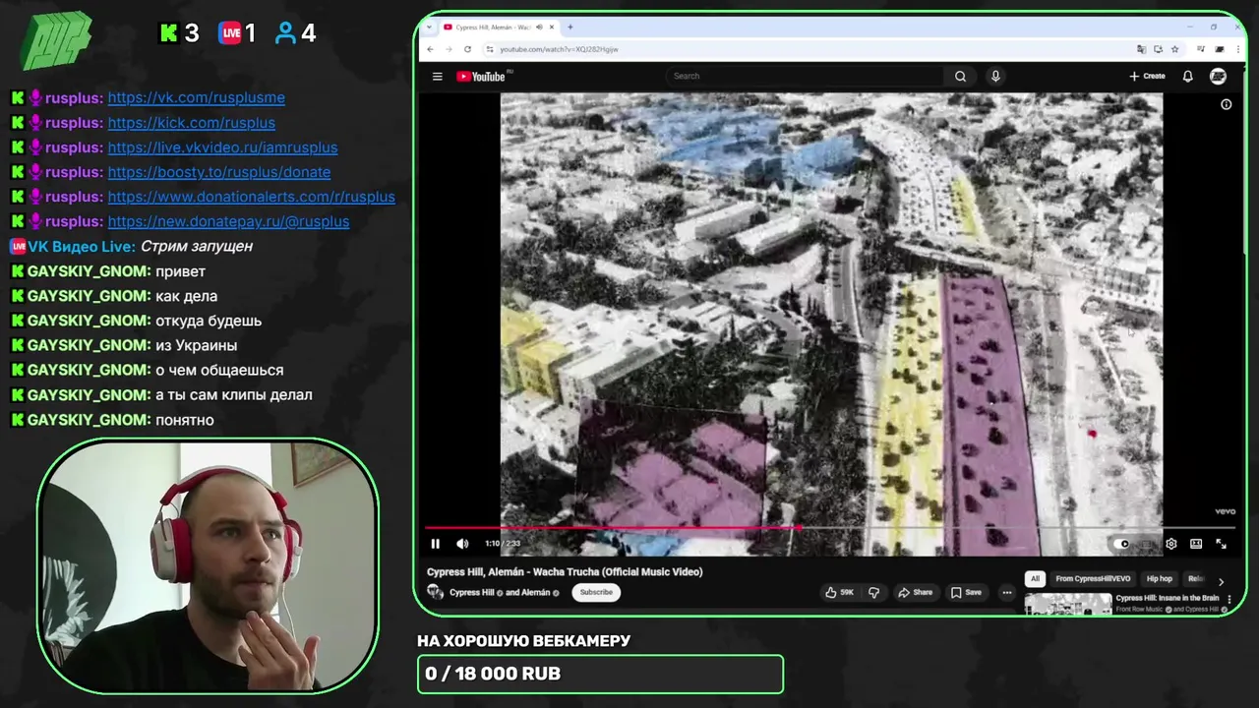Switch the player to theater mode

click(1196, 544)
